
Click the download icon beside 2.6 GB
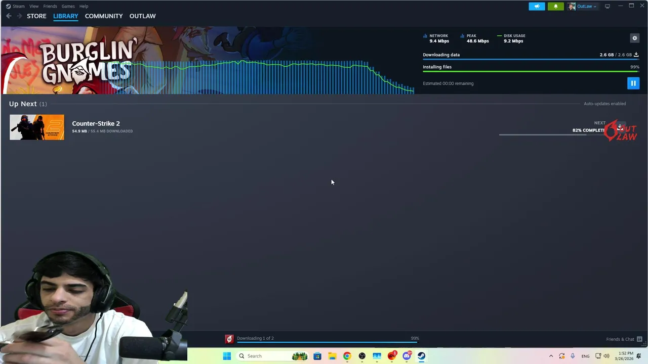point(636,55)
